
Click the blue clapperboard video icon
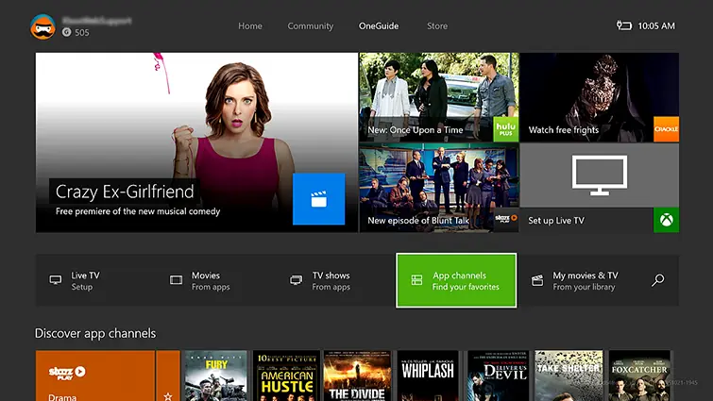tap(319, 199)
